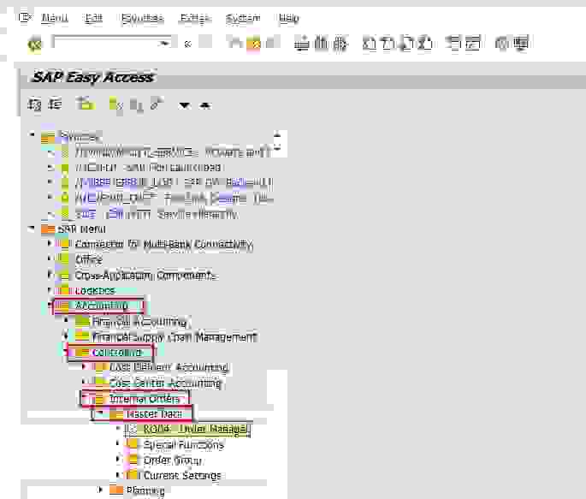The width and height of the screenshot is (586, 499).
Task: Click the window system menu icon beside Menu
Action: 25,18
